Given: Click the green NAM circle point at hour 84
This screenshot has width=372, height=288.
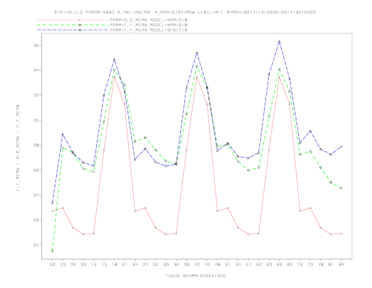Looking at the screenshot, I should point(341,188).
